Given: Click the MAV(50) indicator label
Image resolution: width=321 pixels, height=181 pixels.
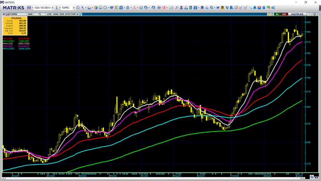Looking at the screenshot, I should (8, 39).
